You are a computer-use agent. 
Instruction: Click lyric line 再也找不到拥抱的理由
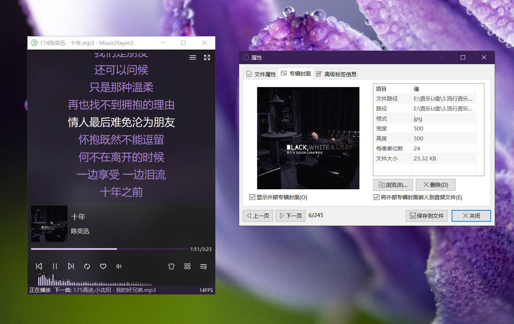(x=121, y=105)
